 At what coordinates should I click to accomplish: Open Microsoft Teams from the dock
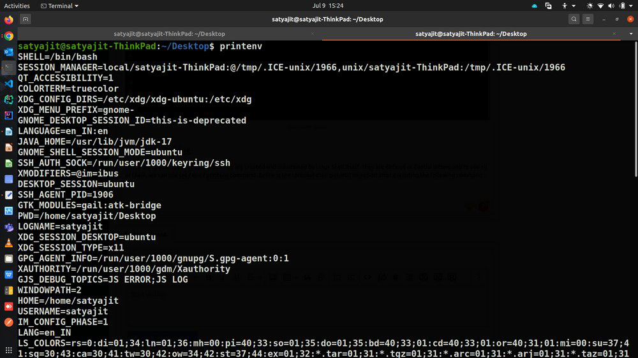point(8,227)
